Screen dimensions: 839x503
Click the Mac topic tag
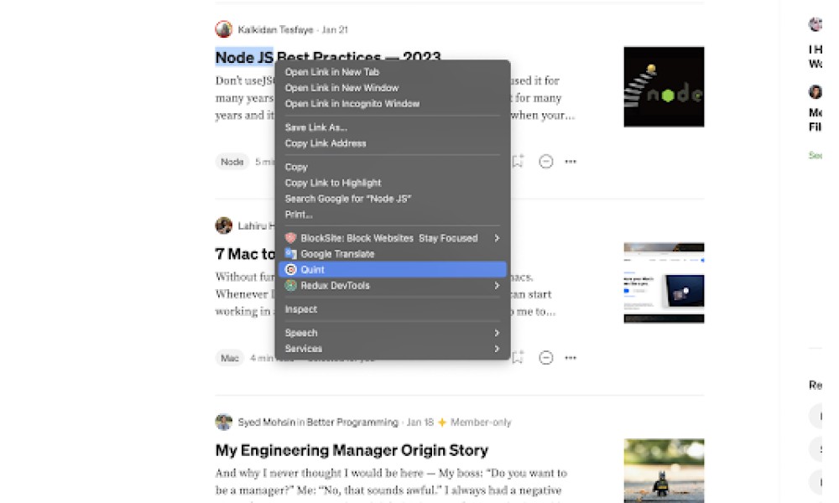230,358
